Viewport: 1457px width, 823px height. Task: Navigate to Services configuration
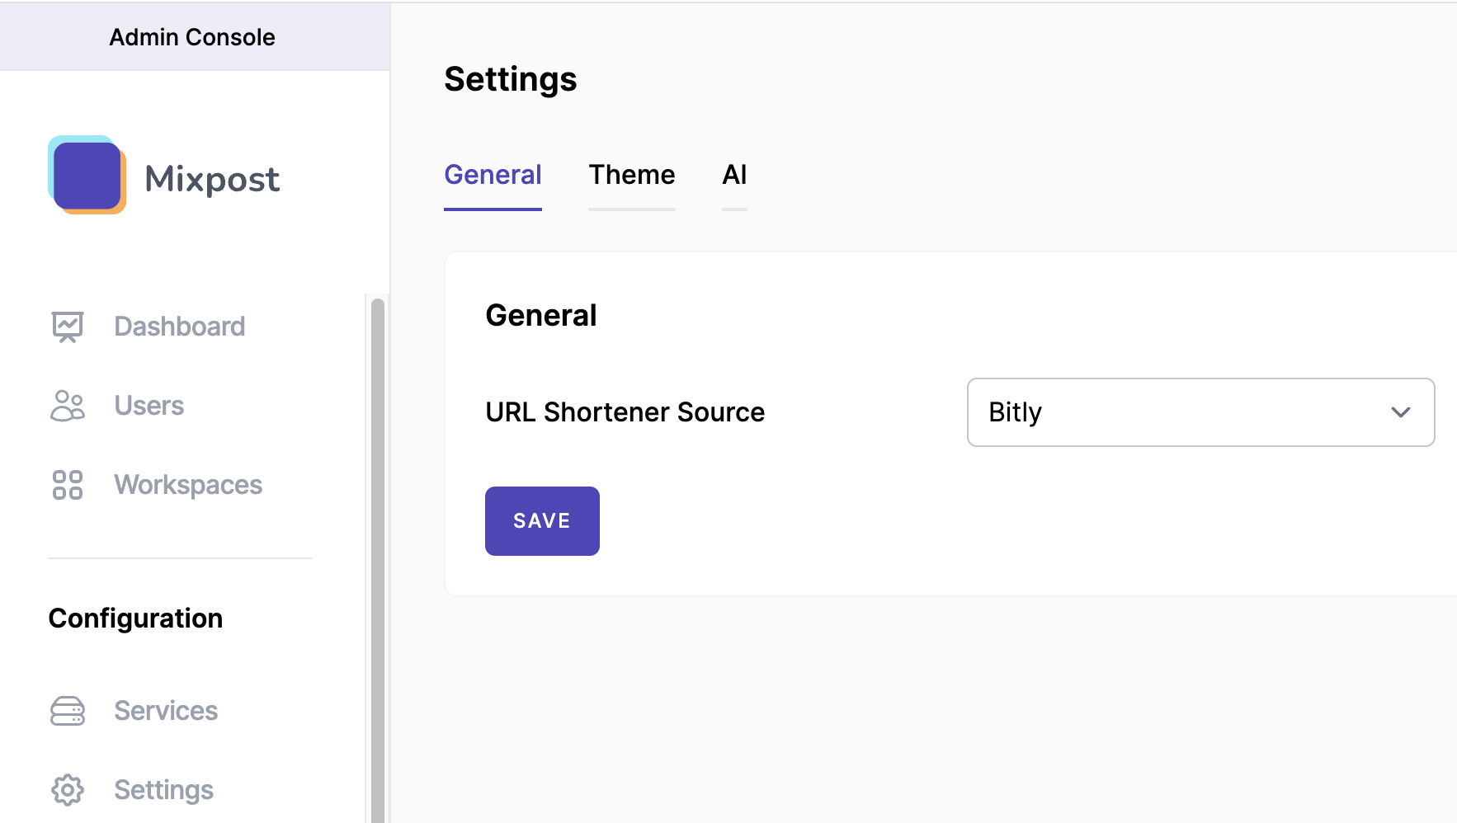click(166, 711)
